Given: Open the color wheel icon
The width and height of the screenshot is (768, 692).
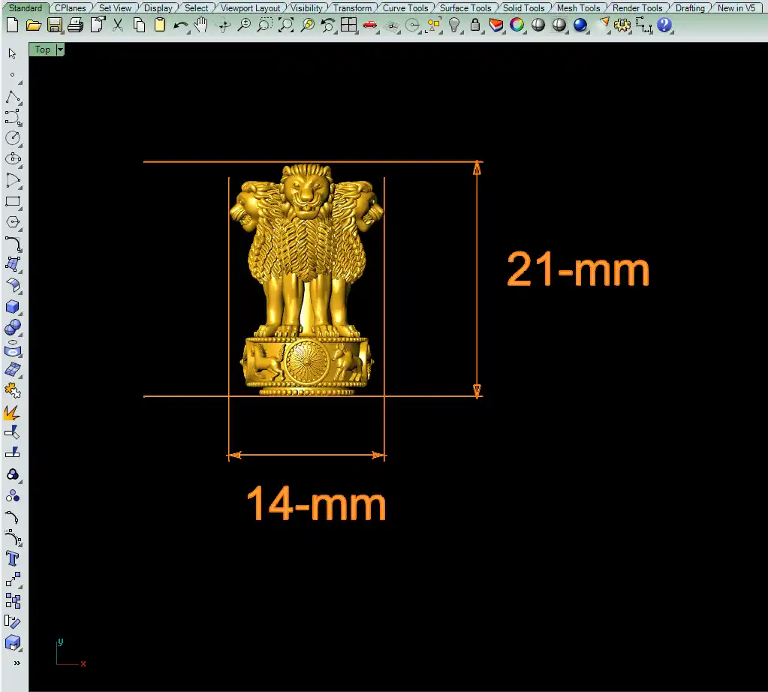Looking at the screenshot, I should point(517,25).
